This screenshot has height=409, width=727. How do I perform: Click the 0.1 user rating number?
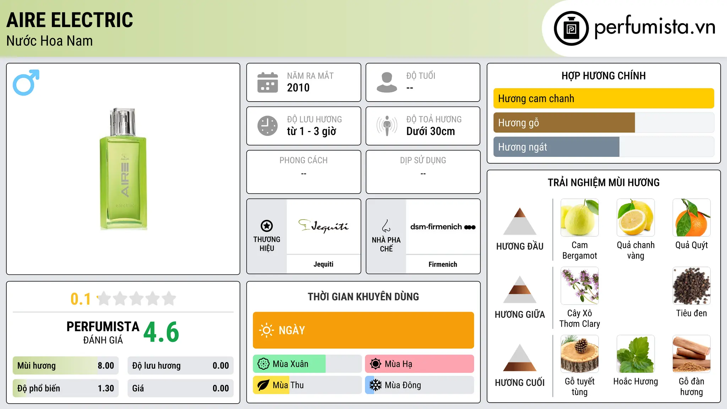pyautogui.click(x=81, y=299)
